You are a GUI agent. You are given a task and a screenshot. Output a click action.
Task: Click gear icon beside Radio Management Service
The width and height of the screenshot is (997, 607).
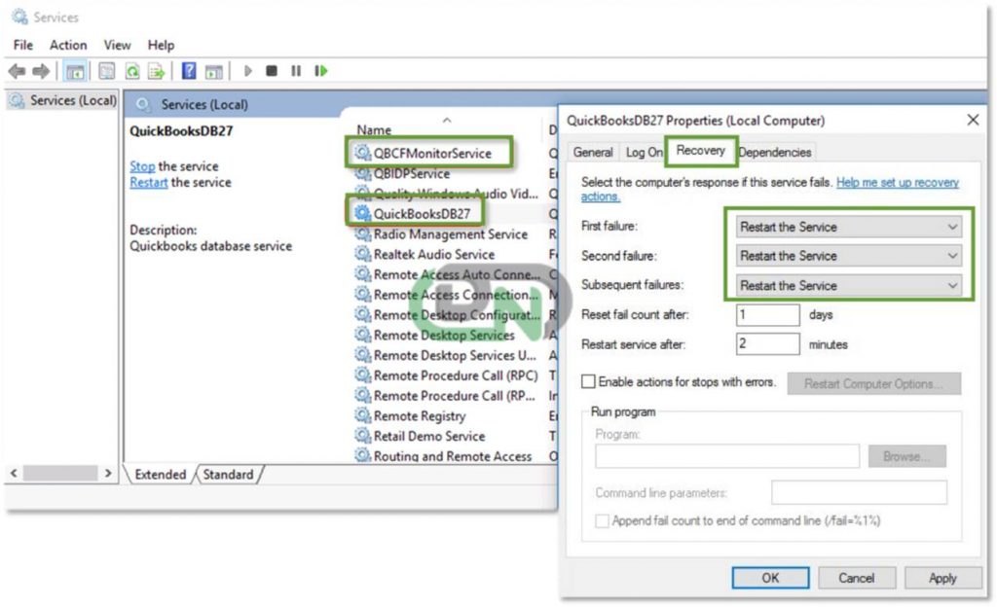click(x=362, y=233)
